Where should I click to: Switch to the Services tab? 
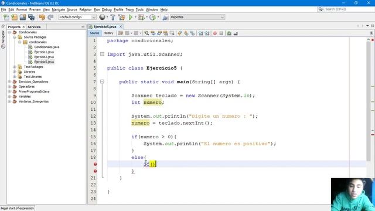coord(34,27)
